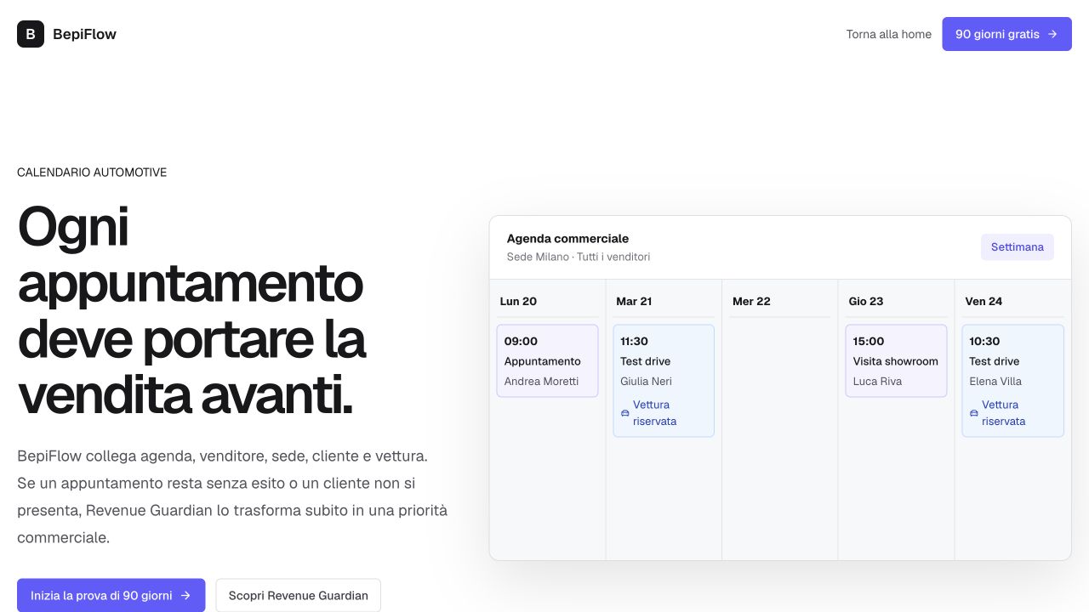Screen dimensions: 1089x612
Task: Click the BepiFlow brand name
Action: pyautogui.click(x=84, y=34)
